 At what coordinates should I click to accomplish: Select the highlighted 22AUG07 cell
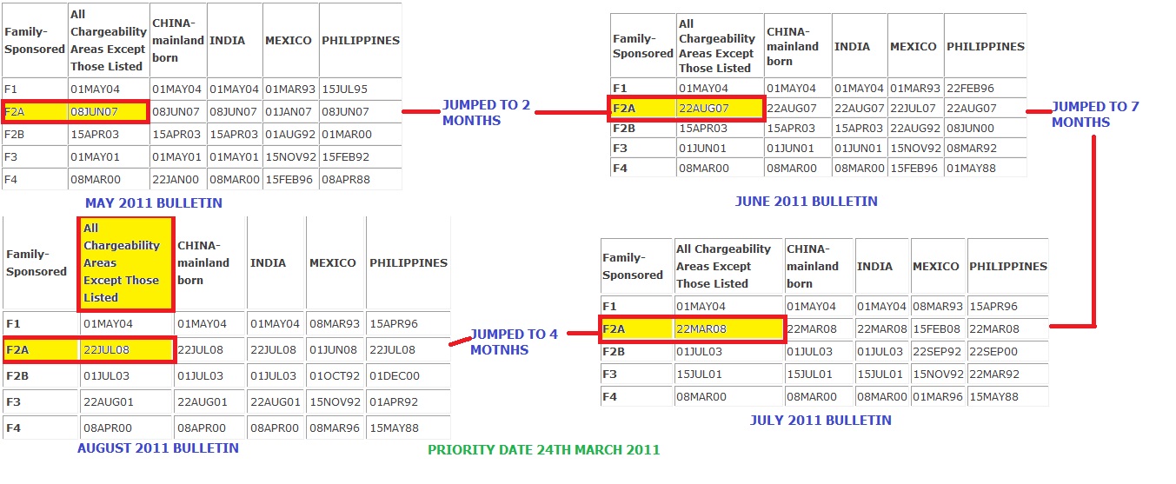[x=719, y=109]
